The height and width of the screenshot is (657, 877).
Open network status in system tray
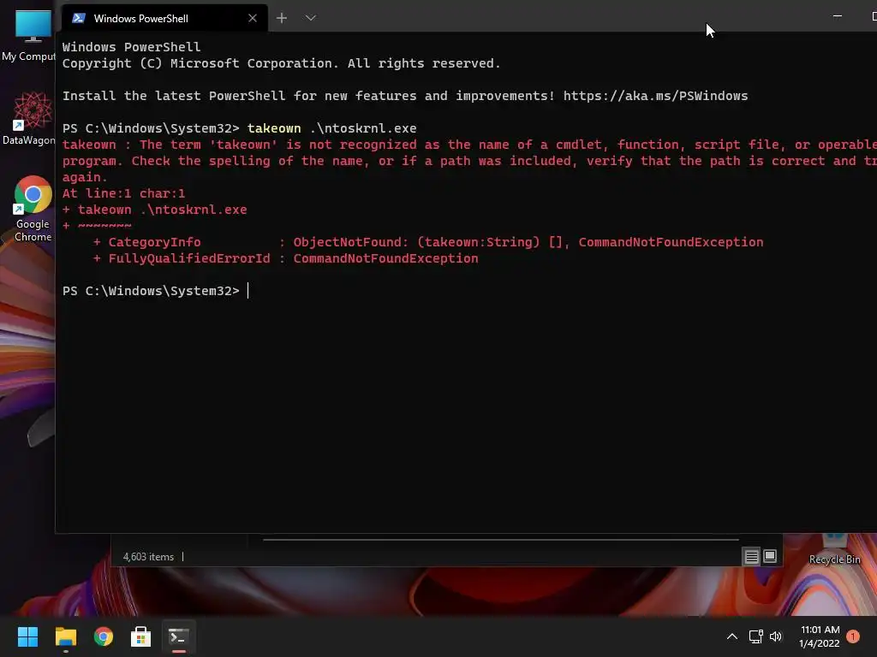(x=755, y=636)
